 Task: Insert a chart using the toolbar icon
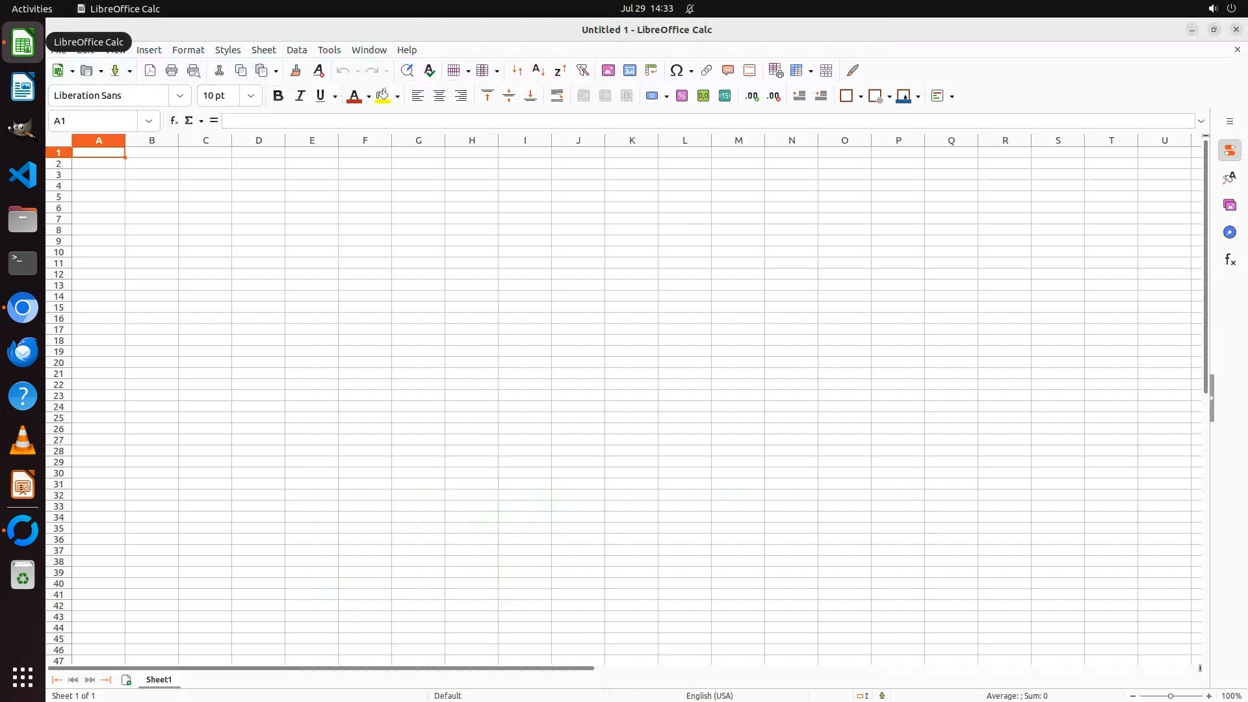(629, 70)
